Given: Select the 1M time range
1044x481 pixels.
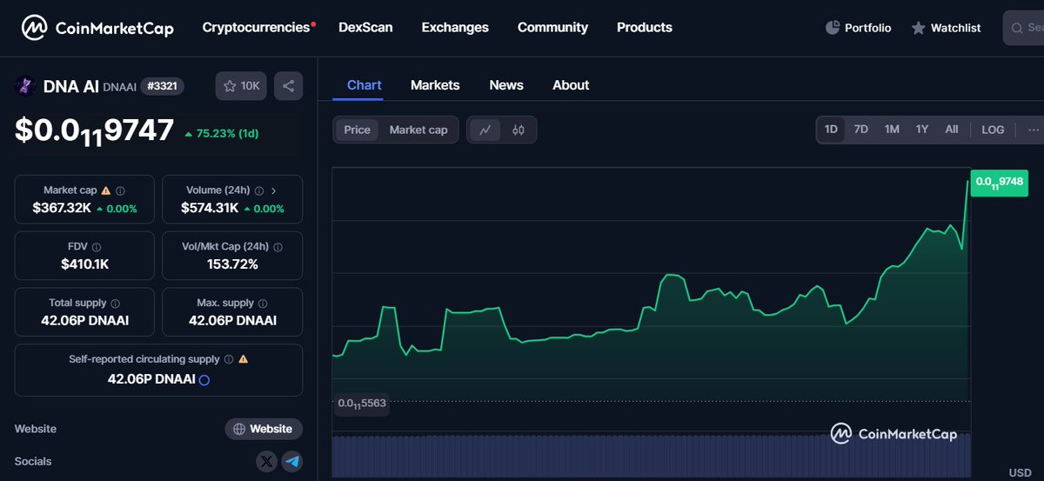Looking at the screenshot, I should point(892,130).
